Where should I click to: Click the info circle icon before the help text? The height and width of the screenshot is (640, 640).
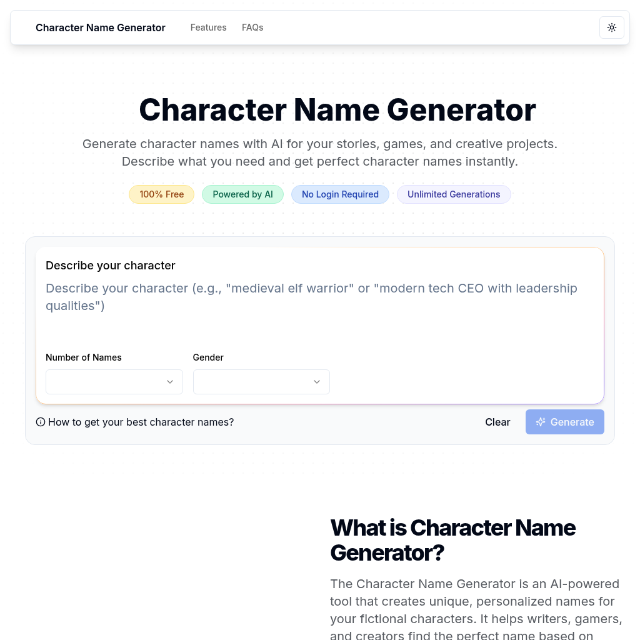point(40,422)
